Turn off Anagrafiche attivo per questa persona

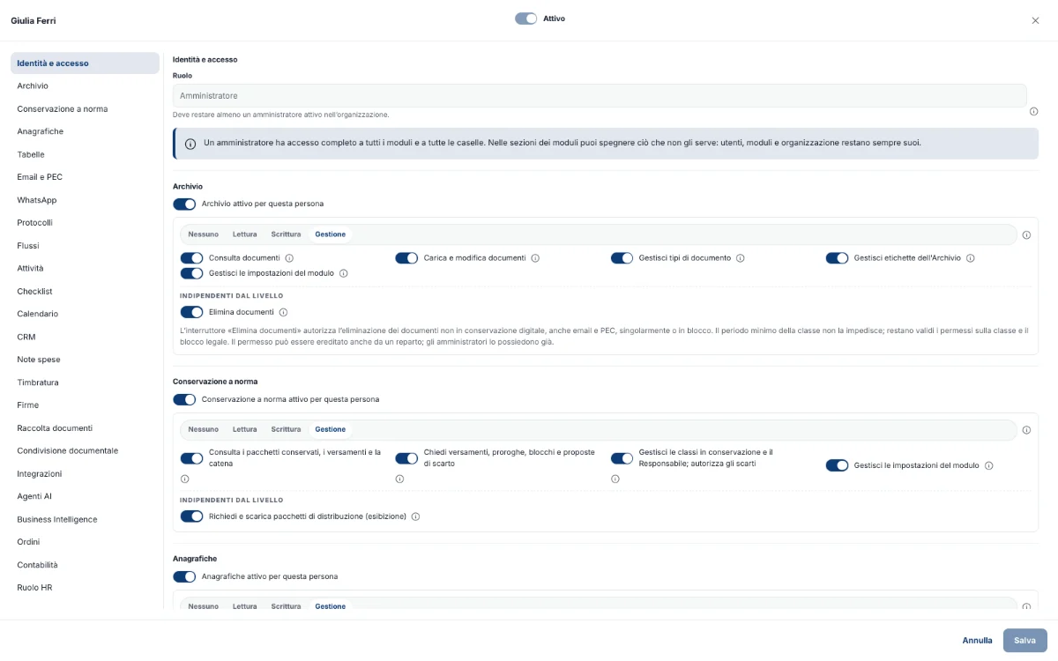(x=184, y=577)
